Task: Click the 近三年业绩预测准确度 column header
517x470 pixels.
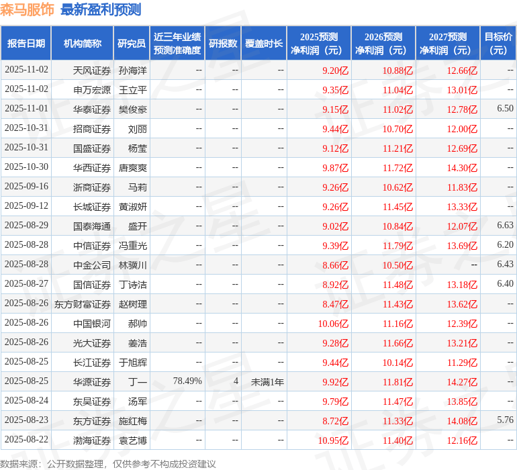Action: pos(177,44)
